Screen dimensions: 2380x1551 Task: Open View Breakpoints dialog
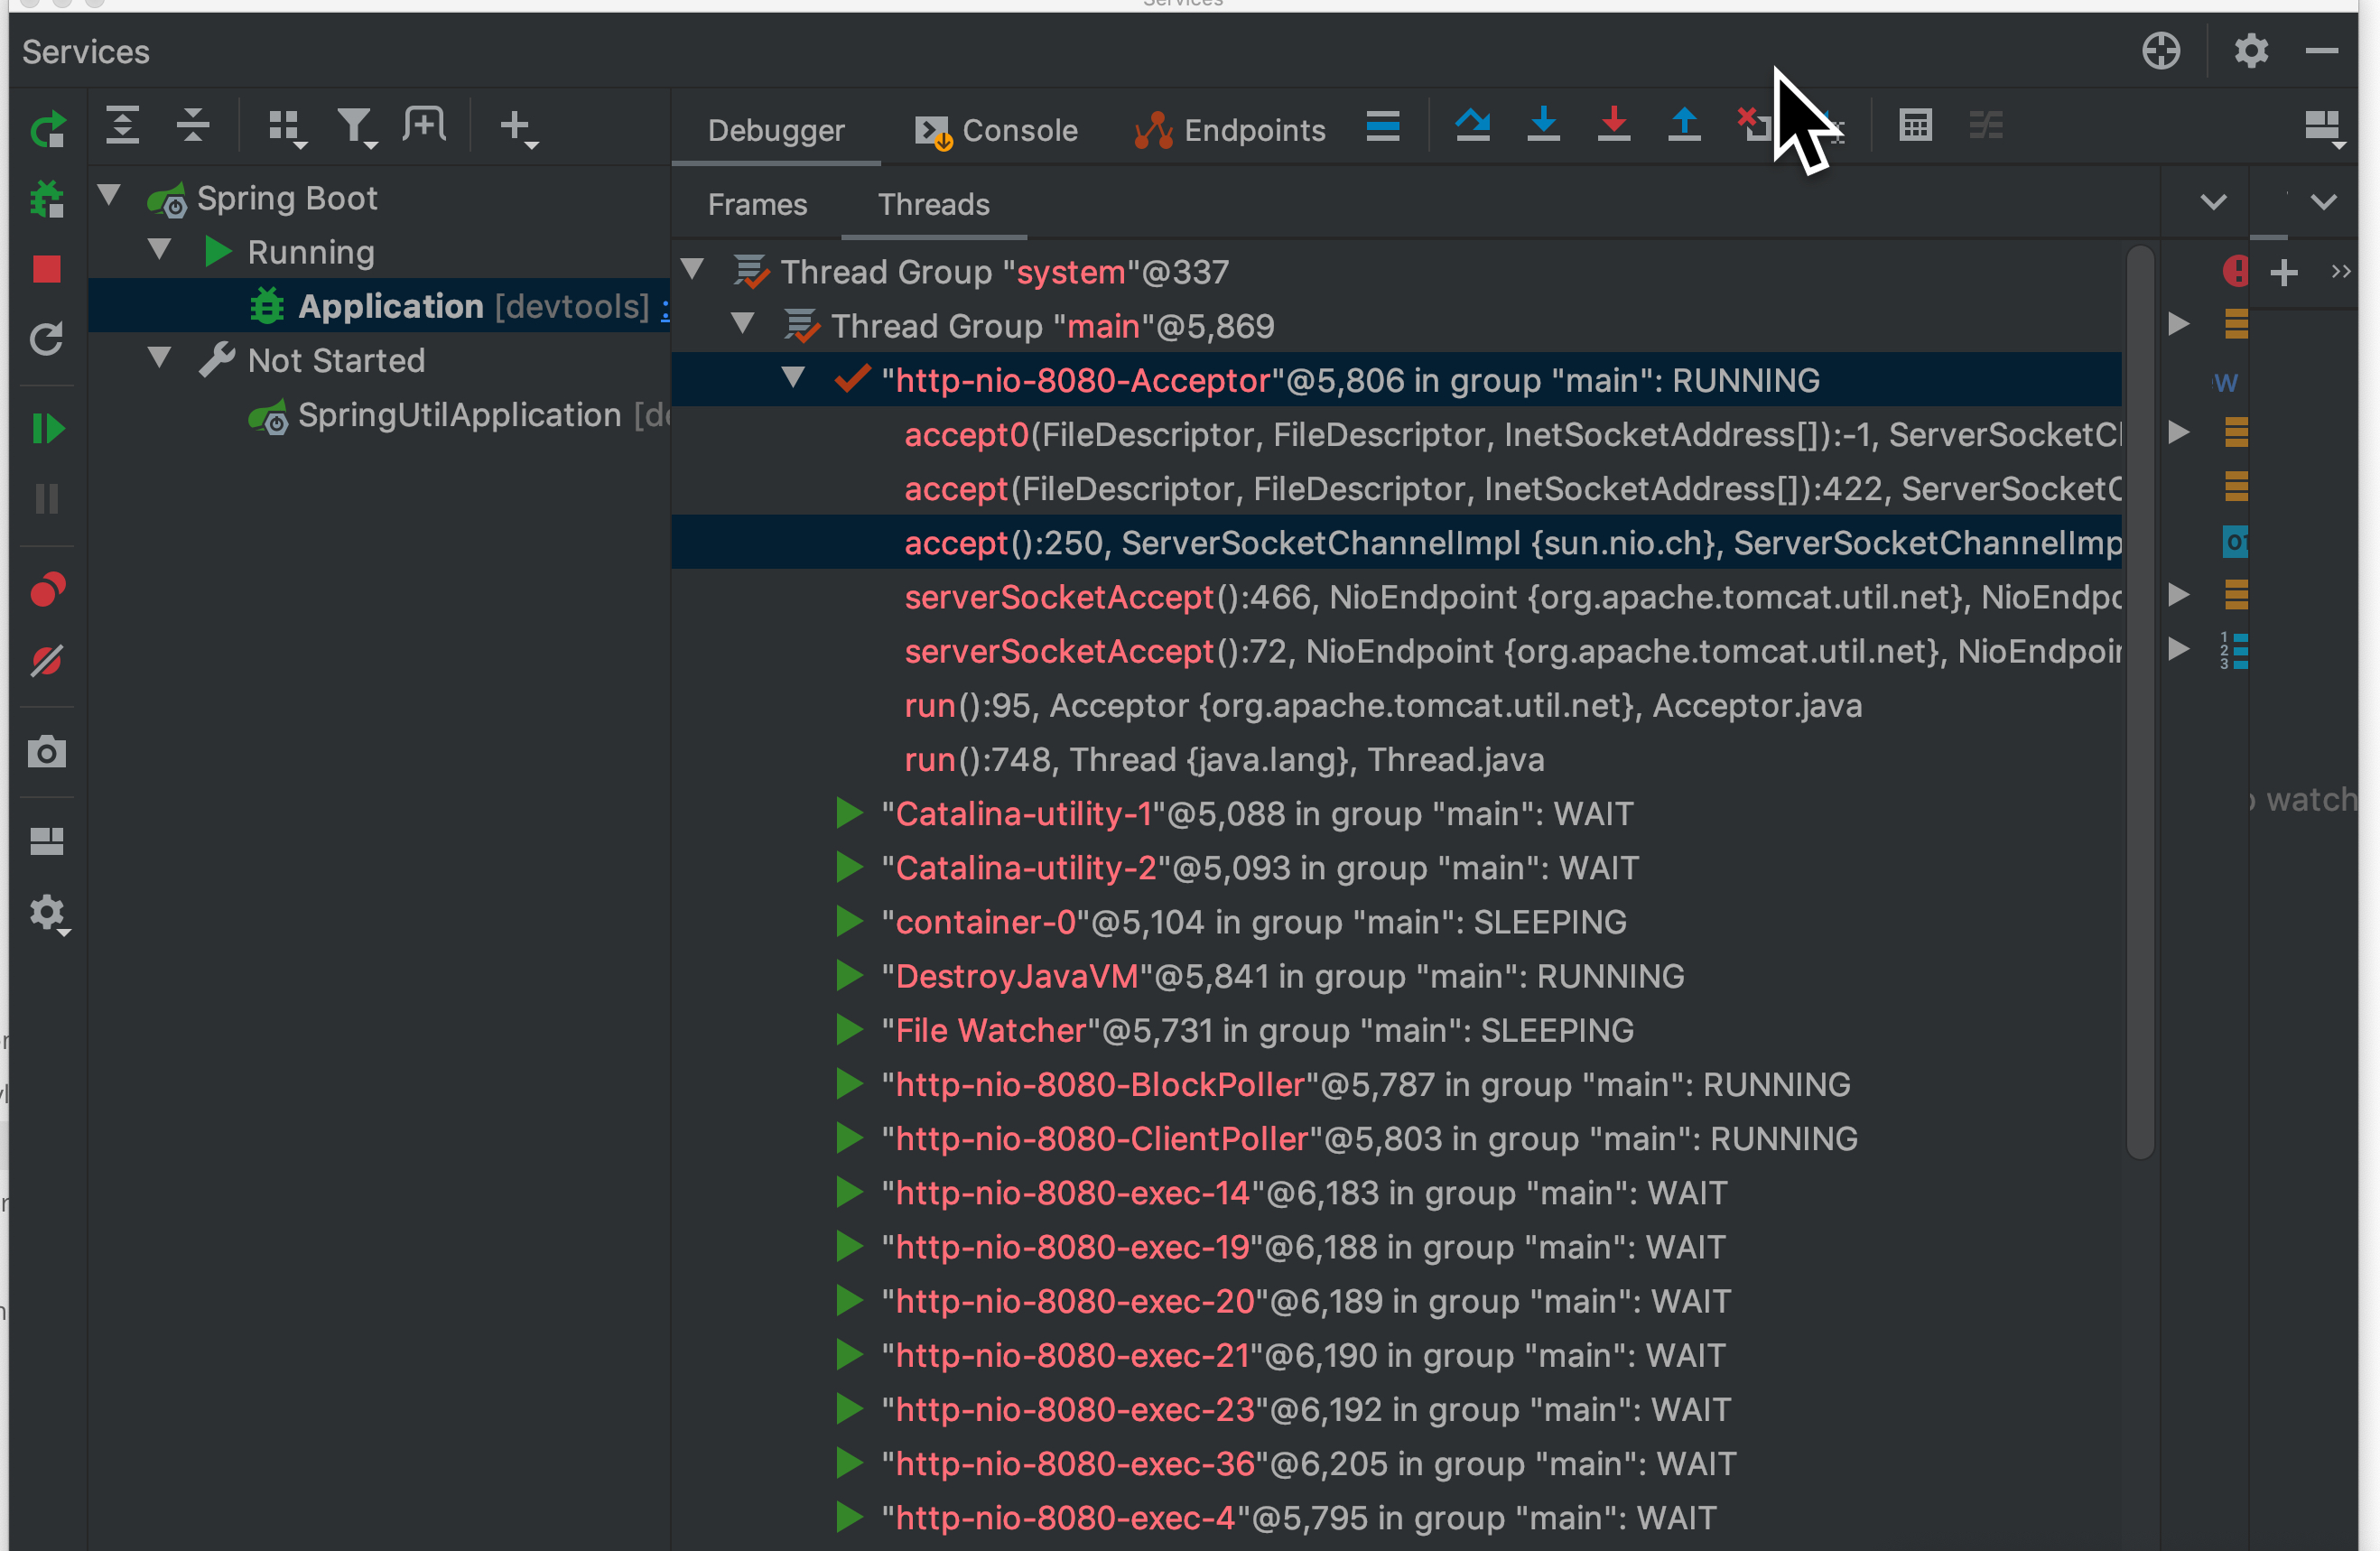pyautogui.click(x=47, y=590)
